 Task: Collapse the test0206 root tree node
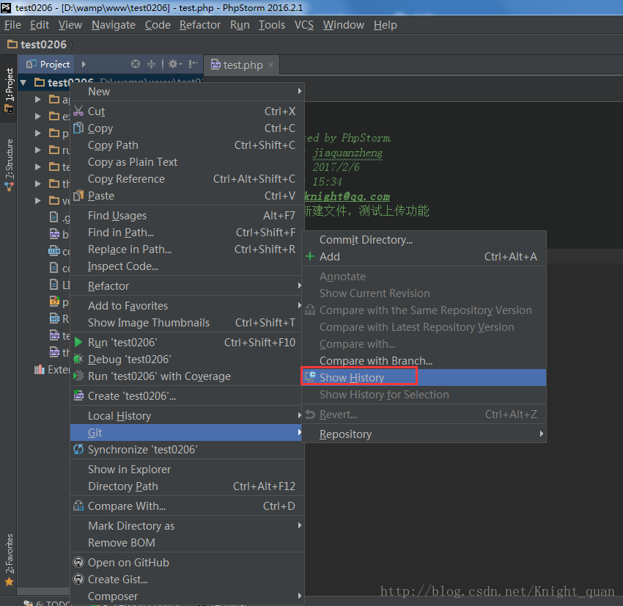pos(23,83)
